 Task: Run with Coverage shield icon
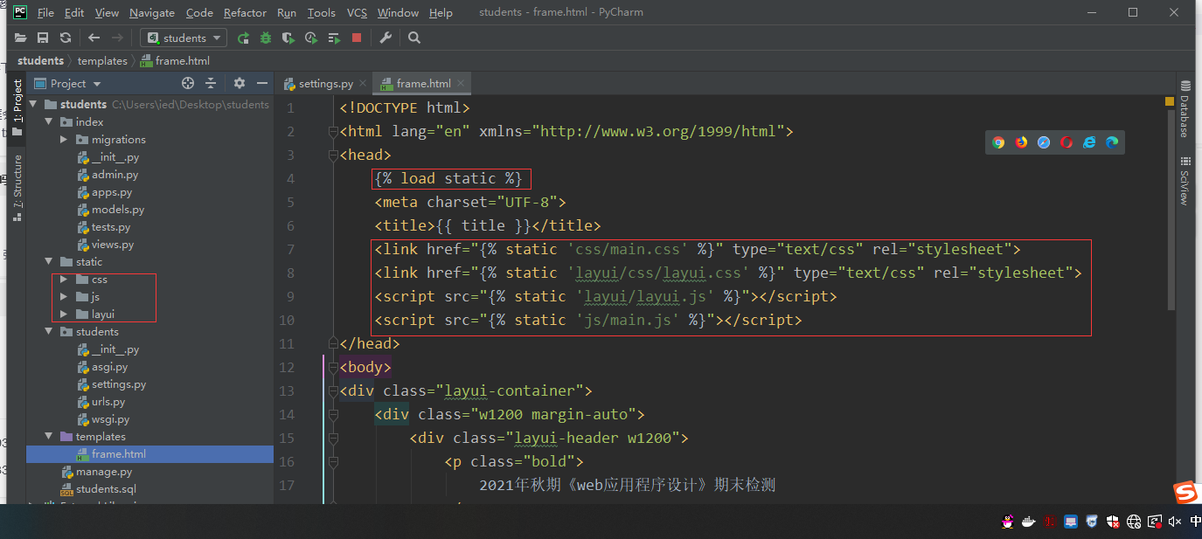(288, 38)
